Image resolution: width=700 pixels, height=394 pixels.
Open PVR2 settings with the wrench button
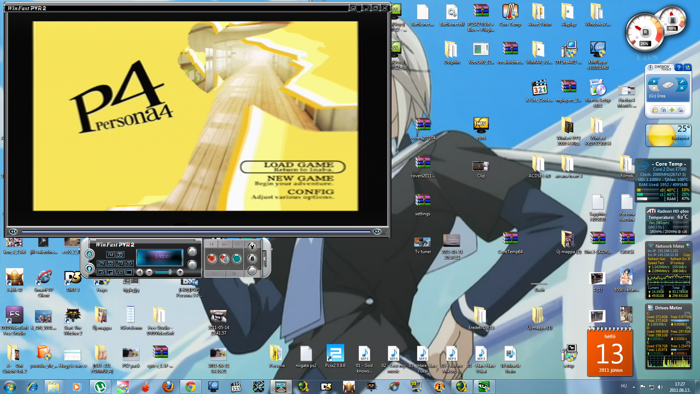coord(252,246)
